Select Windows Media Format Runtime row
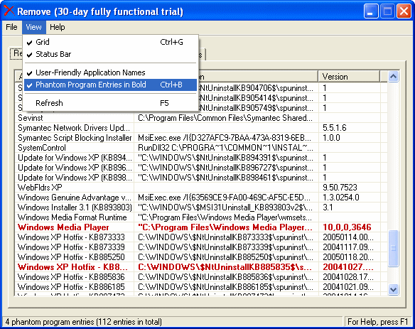Screen dimensions: 415x329 [201, 217]
